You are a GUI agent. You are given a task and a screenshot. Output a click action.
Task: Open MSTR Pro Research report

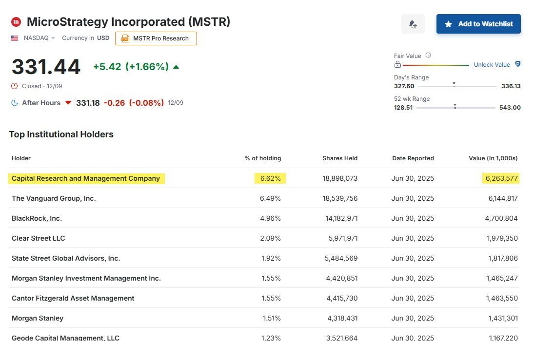(156, 38)
